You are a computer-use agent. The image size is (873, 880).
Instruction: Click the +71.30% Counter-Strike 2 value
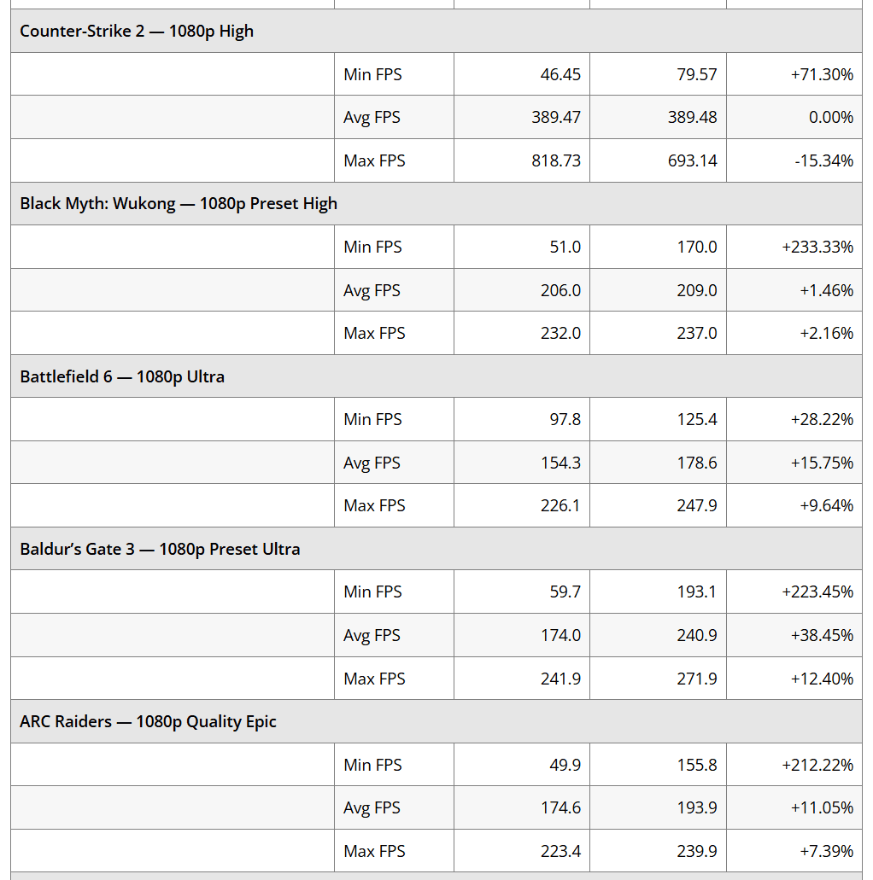click(821, 74)
